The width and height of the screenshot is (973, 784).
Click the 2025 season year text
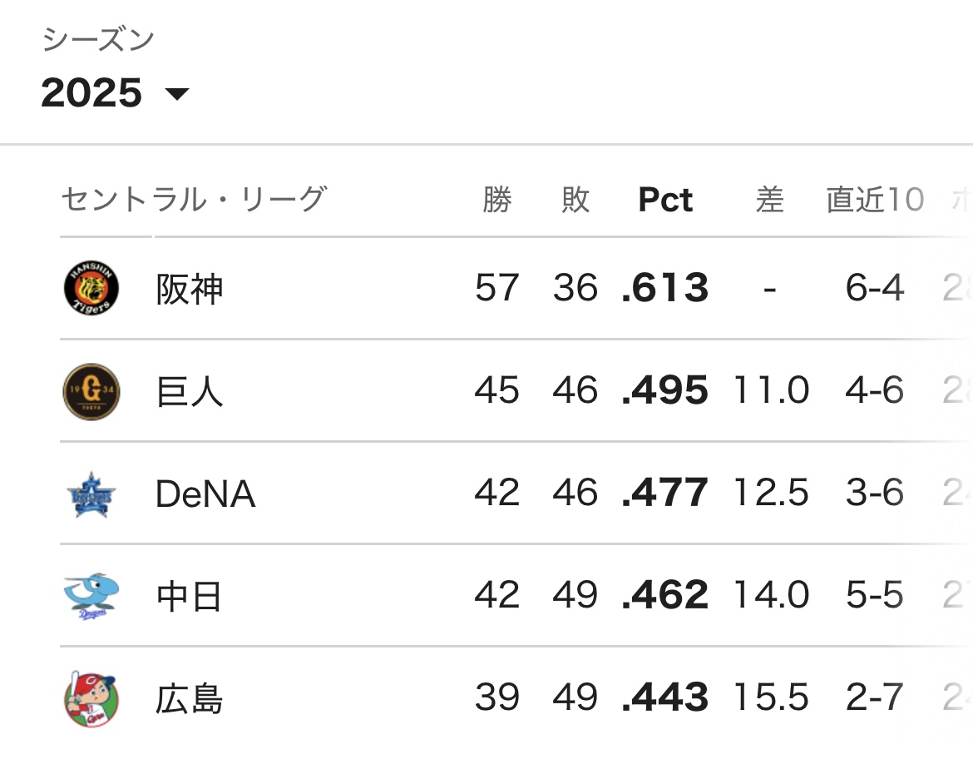(91, 92)
